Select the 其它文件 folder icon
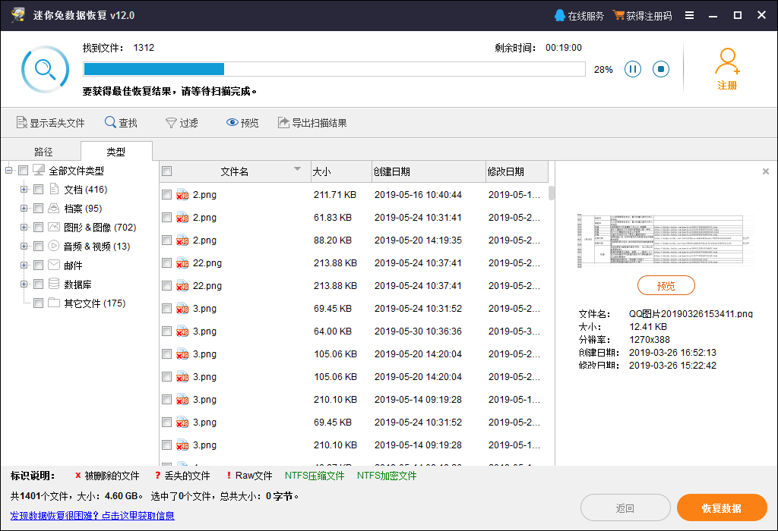This screenshot has height=531, width=778. [54, 303]
